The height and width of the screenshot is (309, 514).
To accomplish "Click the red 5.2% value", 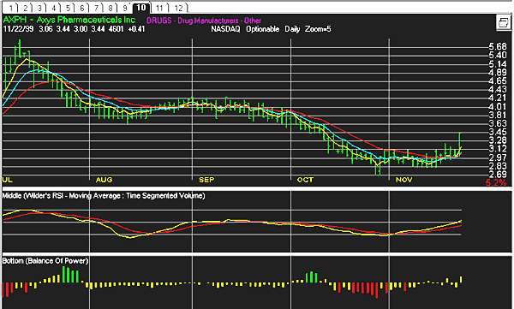I will [496, 183].
